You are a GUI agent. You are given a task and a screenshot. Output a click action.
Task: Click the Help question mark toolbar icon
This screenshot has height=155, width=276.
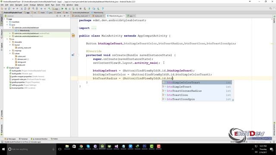[103, 9]
